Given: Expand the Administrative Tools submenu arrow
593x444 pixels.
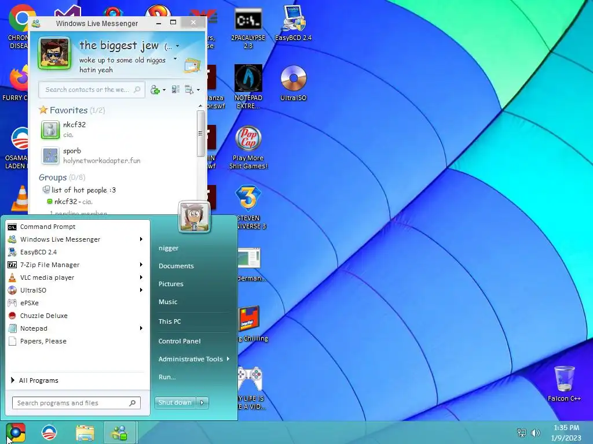Looking at the screenshot, I should coord(228,359).
